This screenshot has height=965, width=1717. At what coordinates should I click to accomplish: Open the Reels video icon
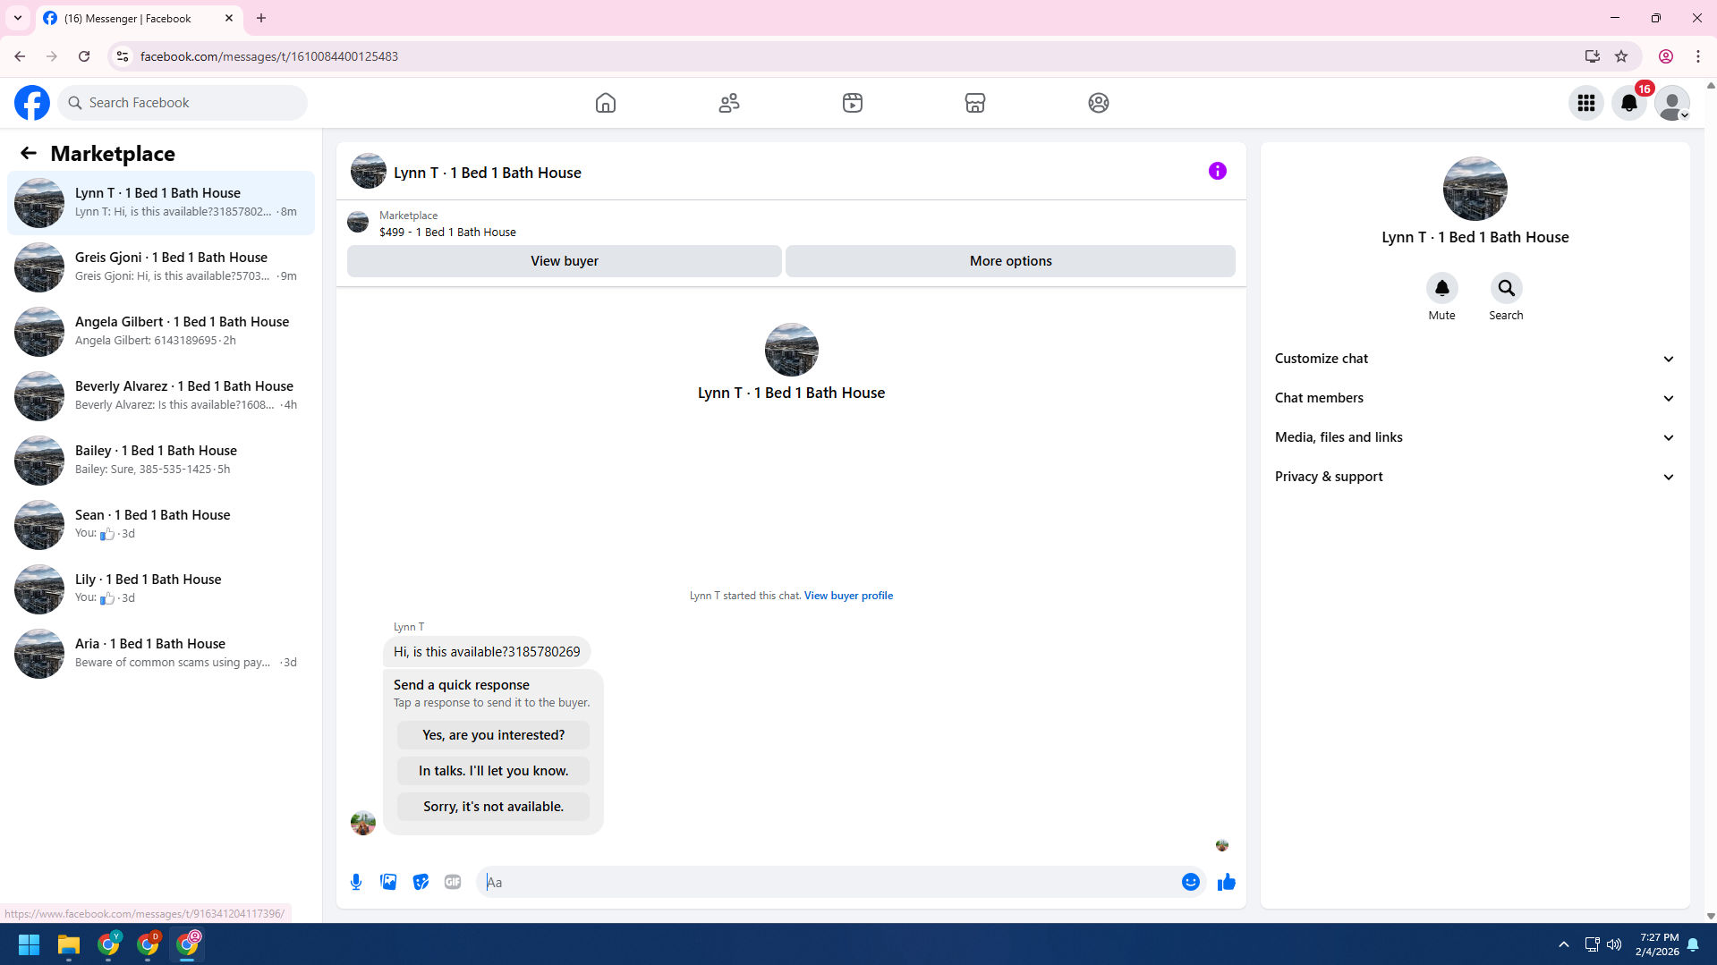coord(853,103)
